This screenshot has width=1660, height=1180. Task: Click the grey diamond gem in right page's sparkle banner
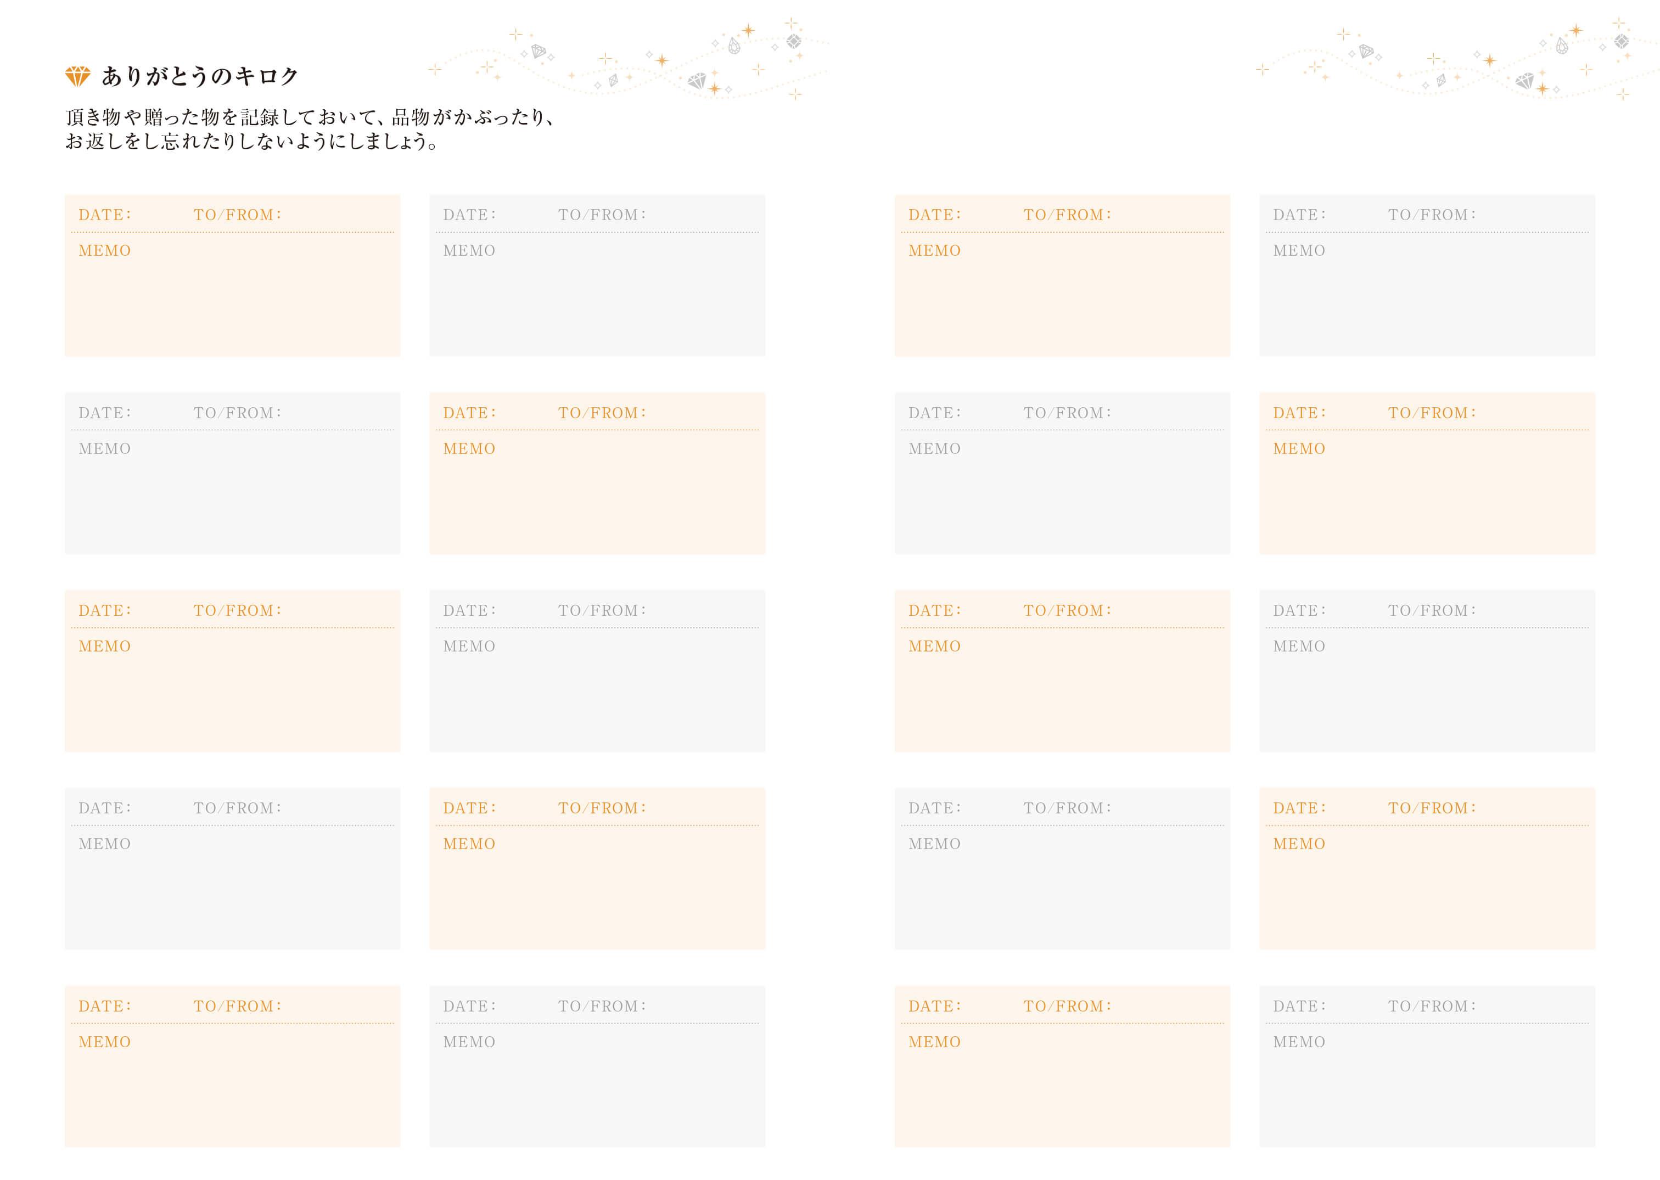pos(1525,81)
